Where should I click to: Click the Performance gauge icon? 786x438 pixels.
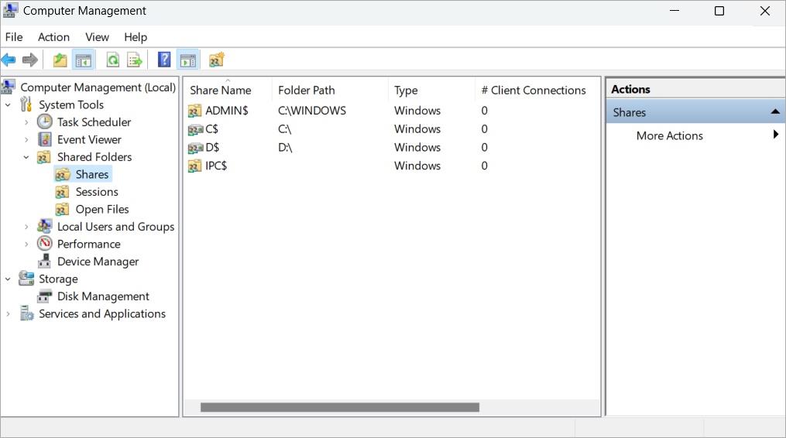click(45, 244)
